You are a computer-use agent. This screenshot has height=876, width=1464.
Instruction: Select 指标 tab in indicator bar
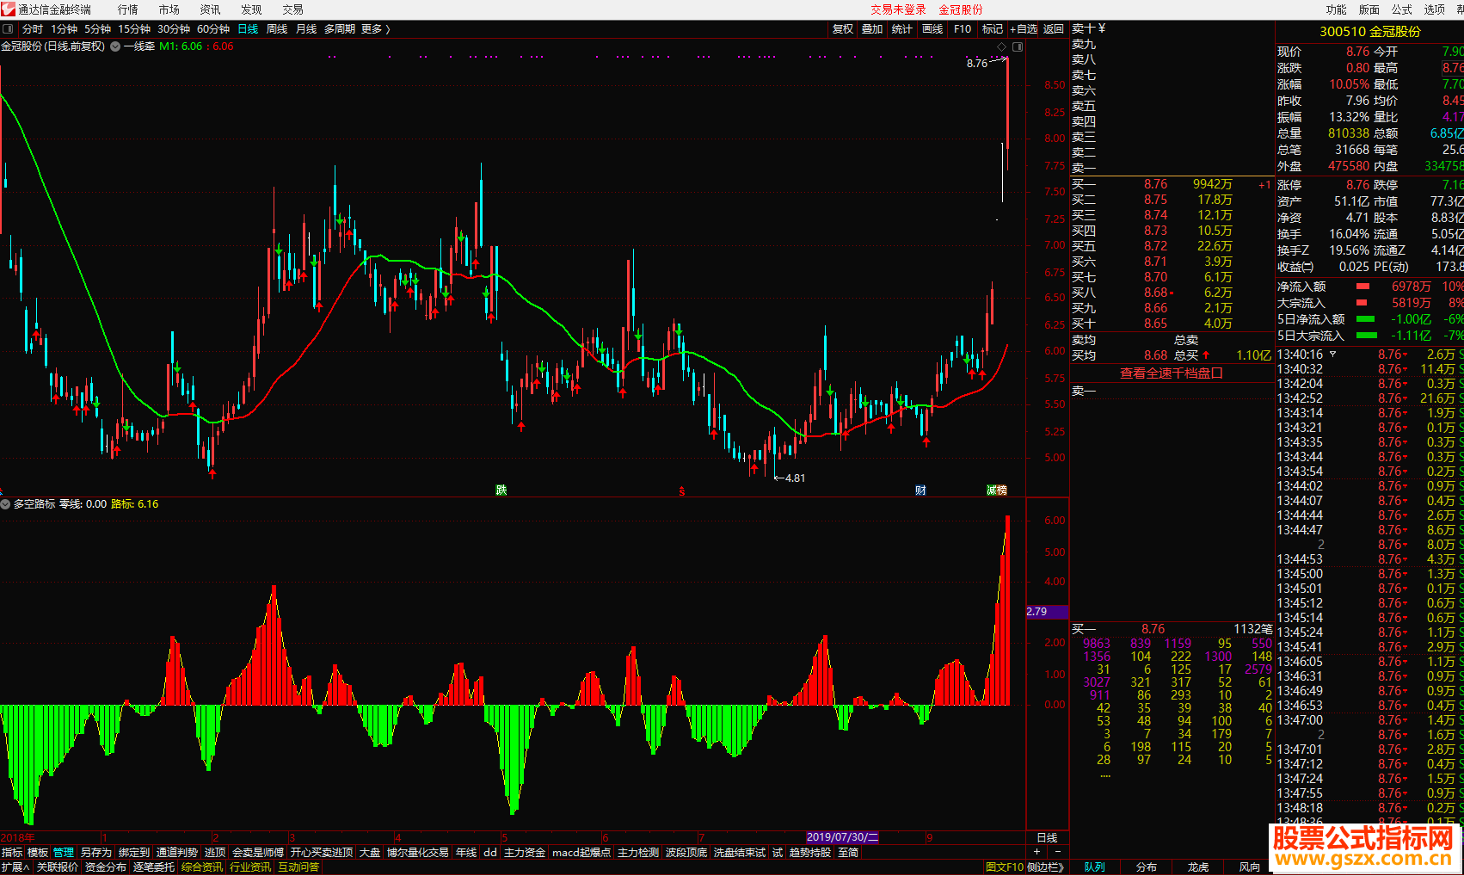pyautogui.click(x=12, y=853)
